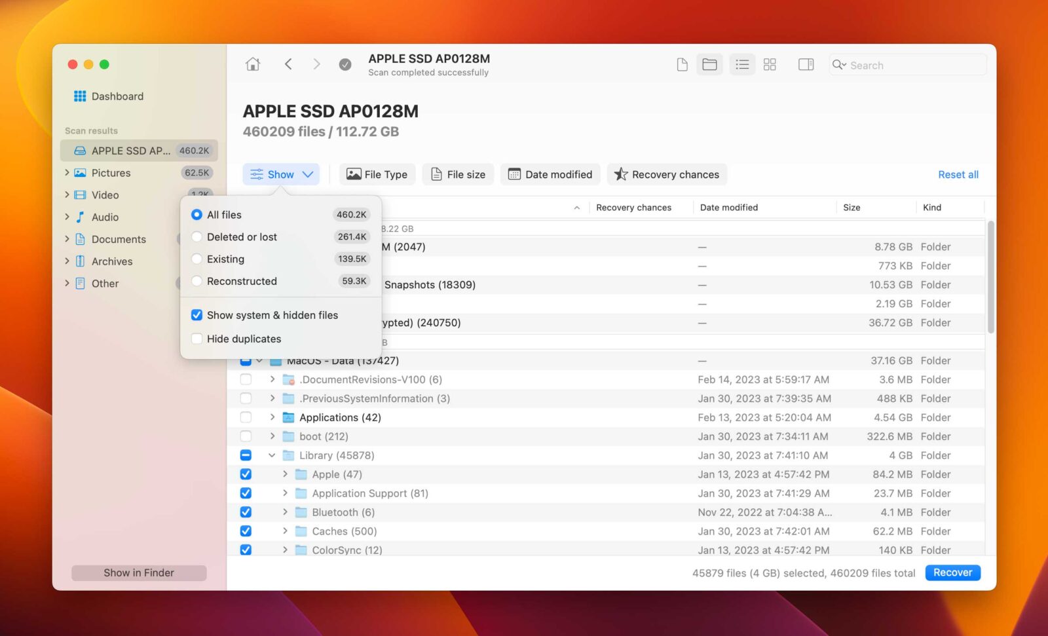Open the Documents category
The image size is (1048, 636).
pyautogui.click(x=119, y=240)
